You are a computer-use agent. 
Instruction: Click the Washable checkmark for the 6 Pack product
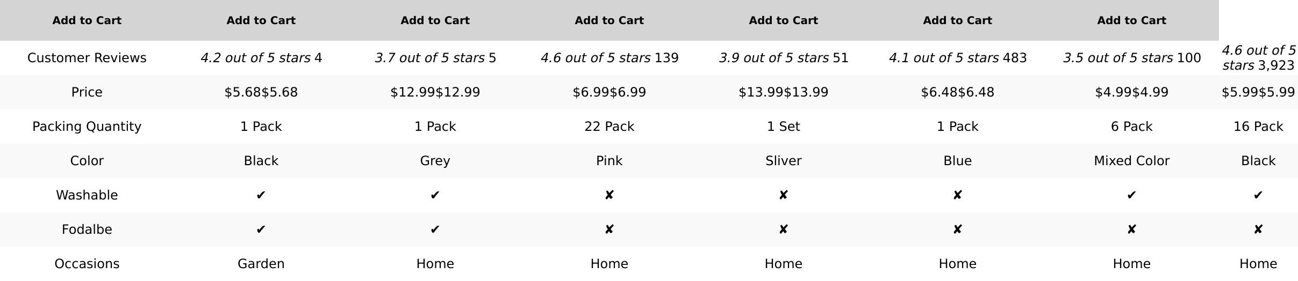pos(1131,195)
